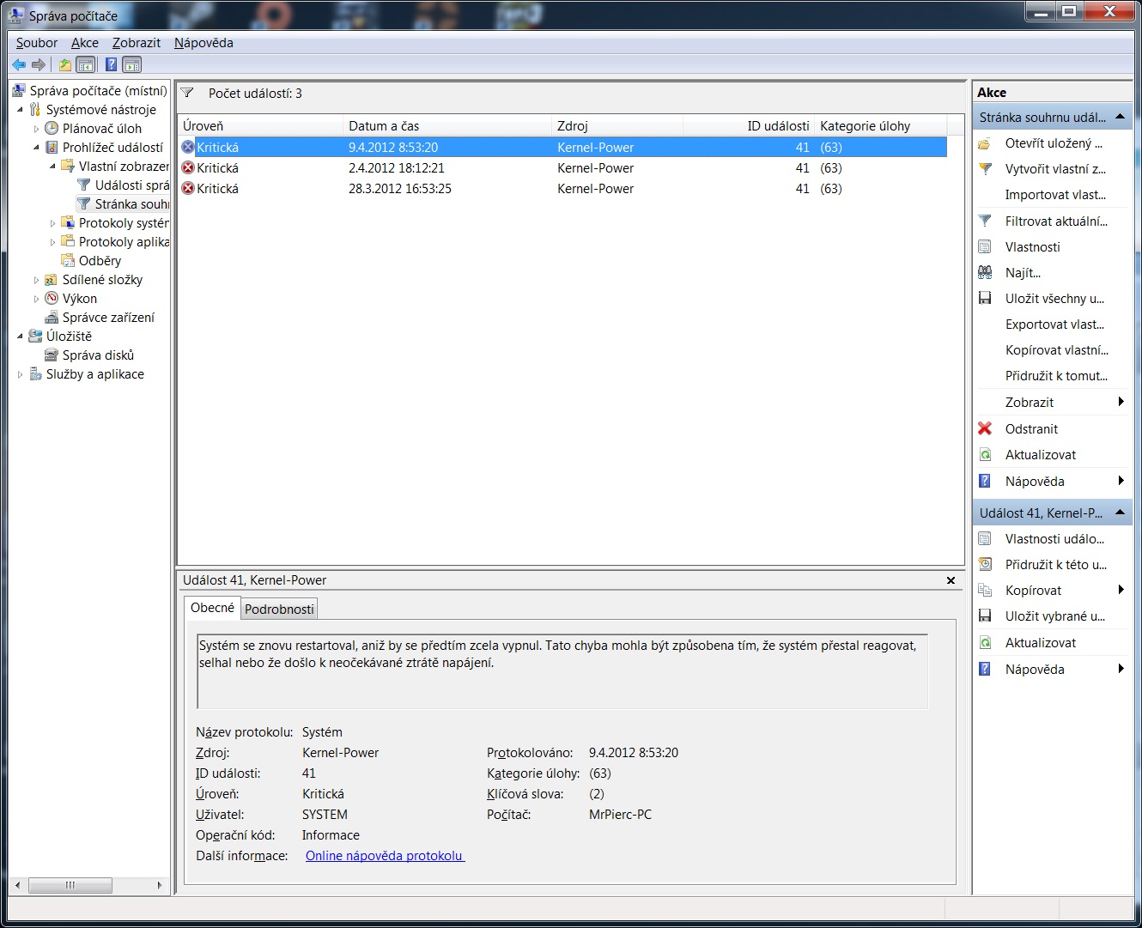Image resolution: width=1142 pixels, height=928 pixels.
Task: Select the Události sprá... tree item
Action: coord(123,185)
